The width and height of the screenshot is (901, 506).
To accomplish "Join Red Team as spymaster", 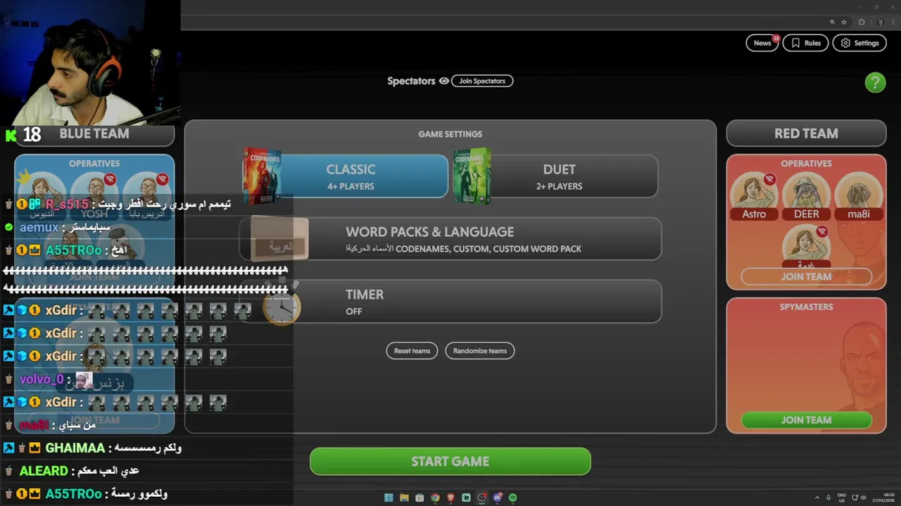I will [x=806, y=420].
